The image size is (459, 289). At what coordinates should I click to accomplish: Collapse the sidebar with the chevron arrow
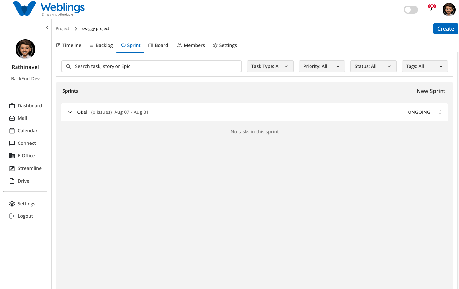(47, 27)
